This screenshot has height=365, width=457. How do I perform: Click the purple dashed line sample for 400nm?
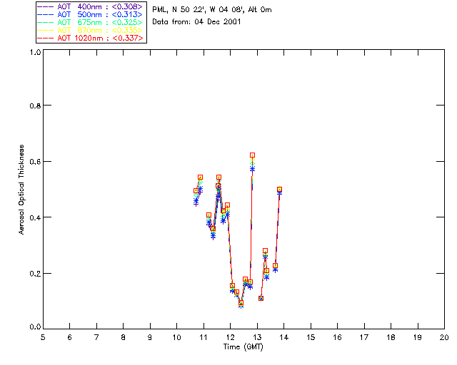tap(46, 6)
